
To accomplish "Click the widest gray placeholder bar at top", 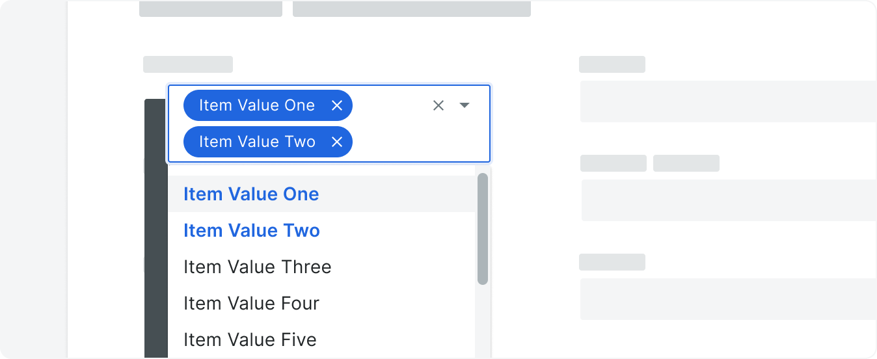I will 412,8.
